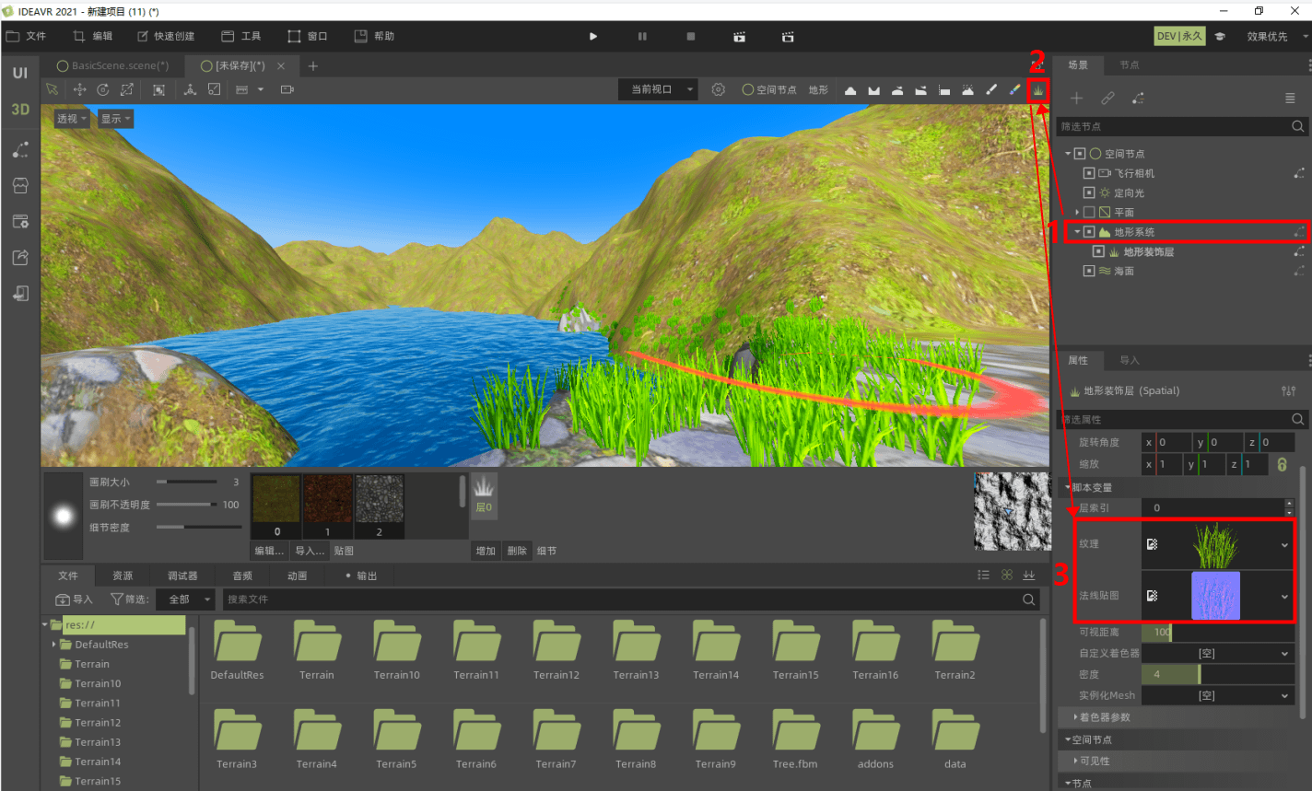Click the 导入 button in file panel
The width and height of the screenshot is (1312, 791).
pos(75,599)
